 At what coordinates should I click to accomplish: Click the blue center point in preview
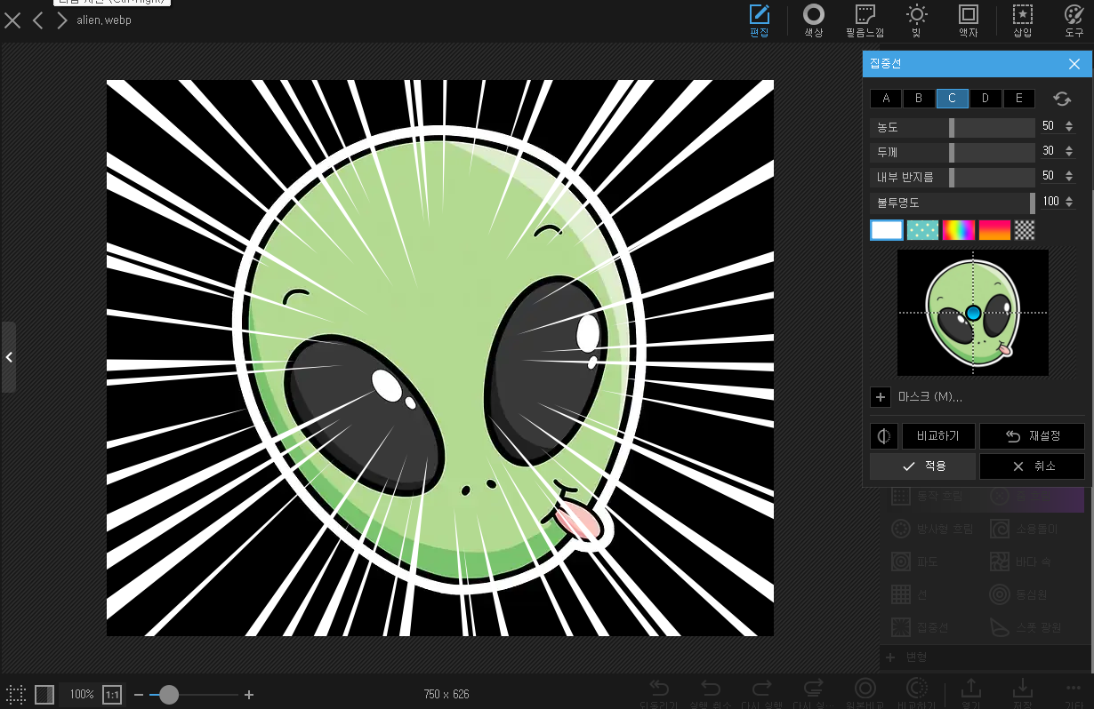click(973, 313)
